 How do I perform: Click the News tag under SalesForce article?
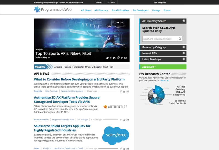[37, 148]
